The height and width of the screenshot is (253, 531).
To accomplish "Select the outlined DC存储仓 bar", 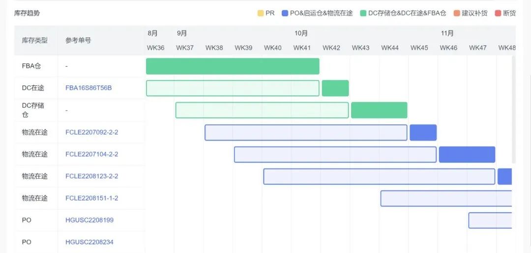I will click(x=262, y=110).
